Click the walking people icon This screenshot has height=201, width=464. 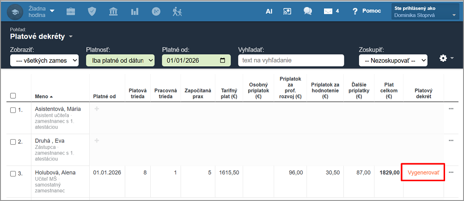pyautogui.click(x=177, y=11)
